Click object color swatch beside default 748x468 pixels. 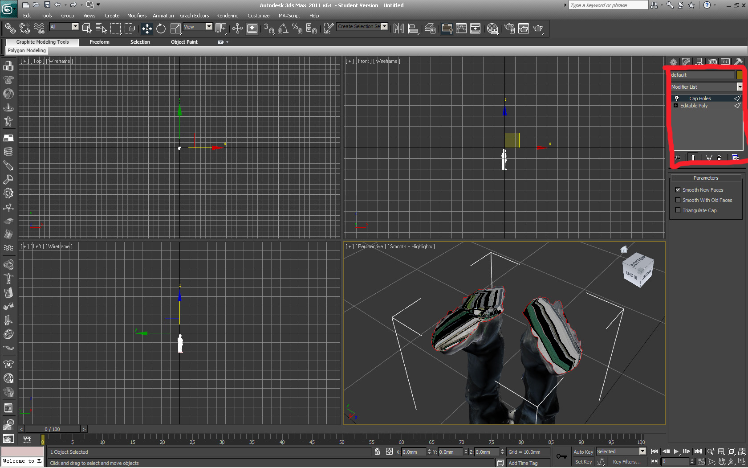740,75
